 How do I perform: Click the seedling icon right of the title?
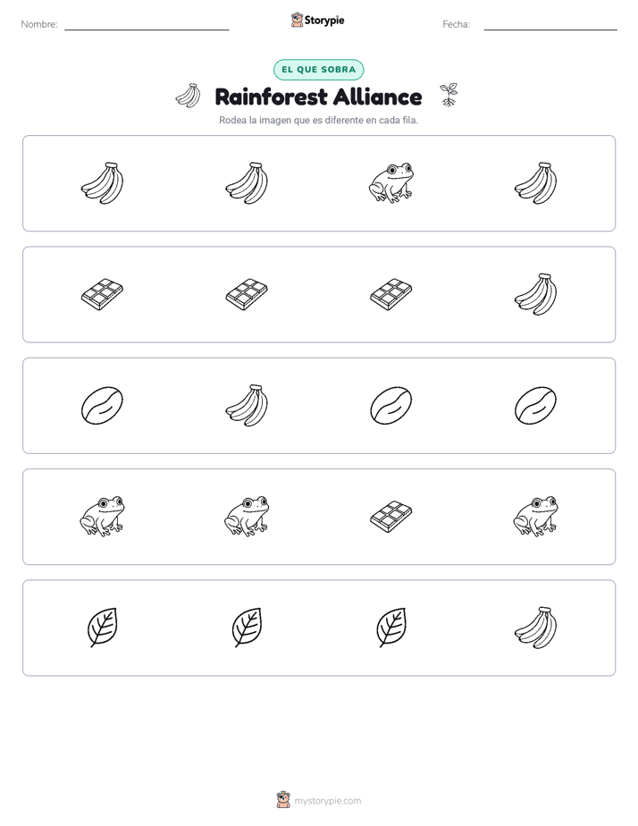[x=449, y=95]
